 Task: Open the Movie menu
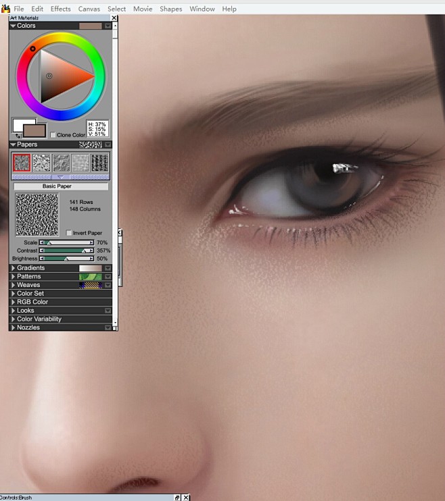[x=143, y=9]
